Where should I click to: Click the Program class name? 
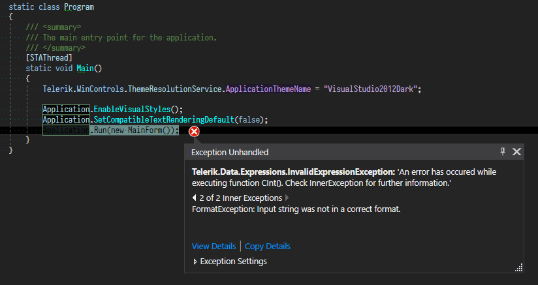point(79,7)
